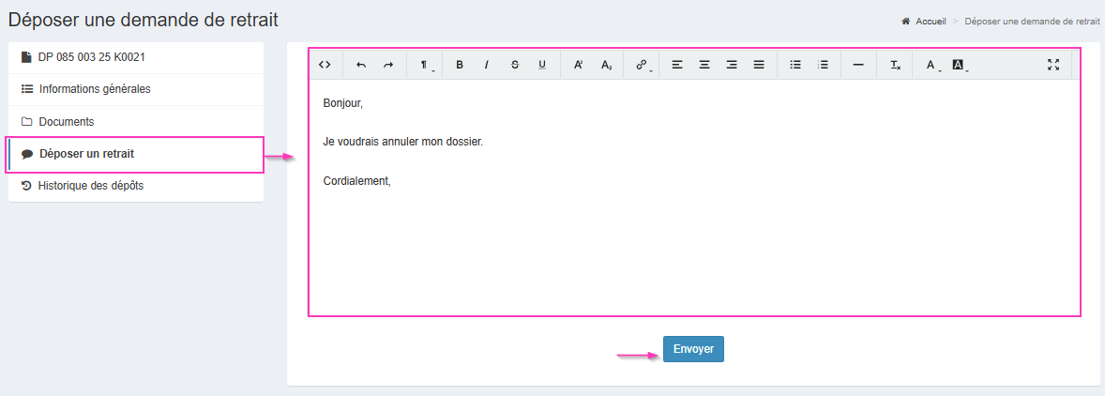Clear text formatting
Screen dimensions: 1105x396
(896, 65)
